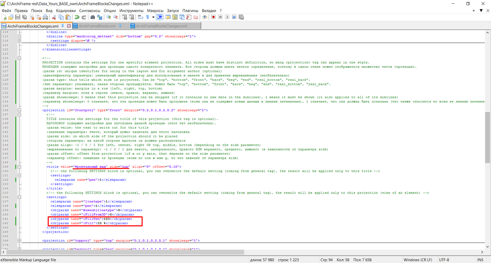491x263 pixels.
Task: Copy the selection using the toolbar copy icon
Action: [61, 17]
